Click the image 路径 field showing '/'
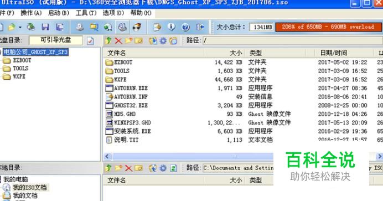Viewport: 383px width, 201px height. click(293, 40)
